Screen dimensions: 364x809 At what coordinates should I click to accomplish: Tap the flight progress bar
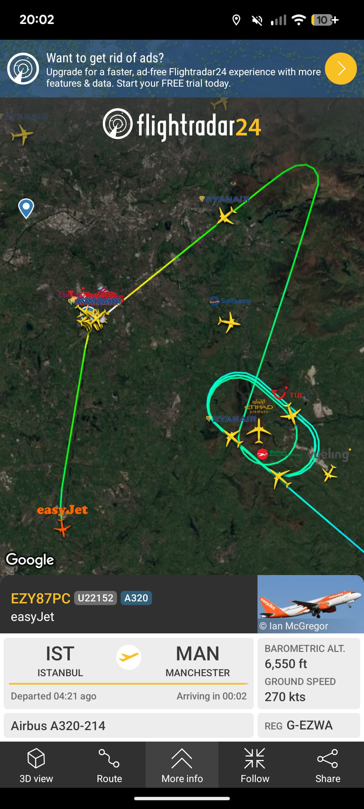[128, 684]
